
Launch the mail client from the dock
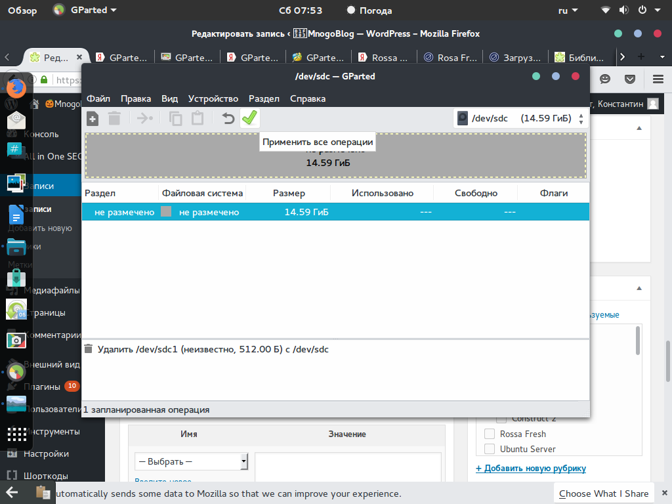click(16, 119)
